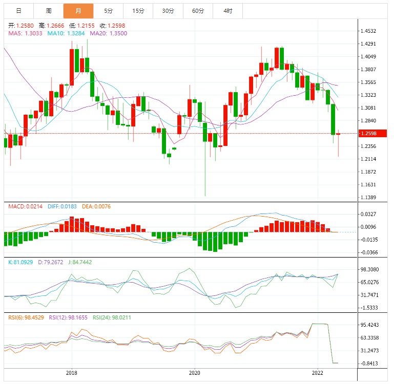Screen dimensions: 394x384
Task: Click the 95.4243 RSI axis label
Action: [x=369, y=325]
